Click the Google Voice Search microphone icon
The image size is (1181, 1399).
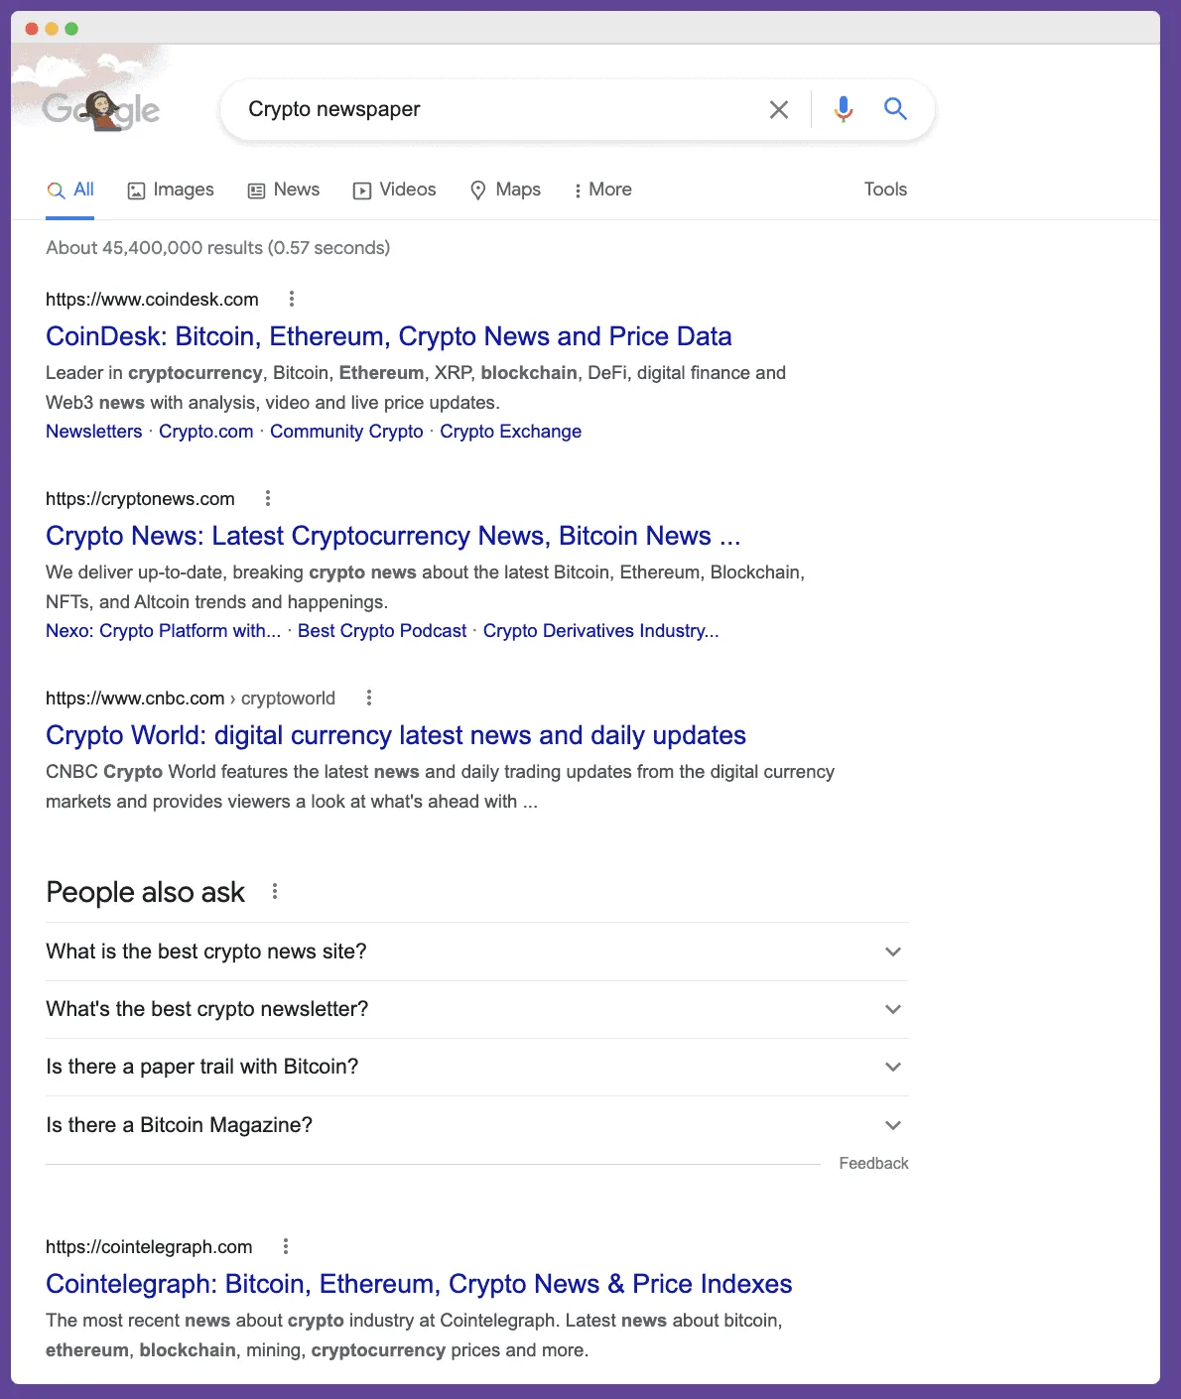(x=843, y=109)
